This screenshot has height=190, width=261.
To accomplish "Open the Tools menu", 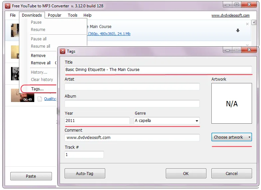I will tap(73, 15).
